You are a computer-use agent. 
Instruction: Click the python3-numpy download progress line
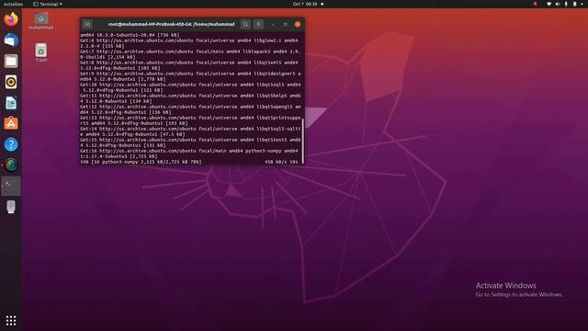pyautogui.click(x=189, y=162)
